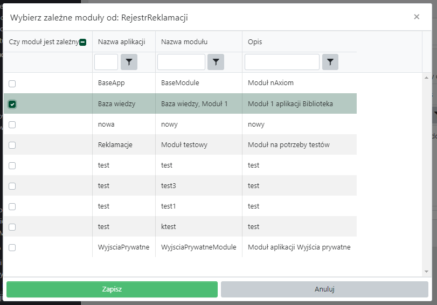Uncheck the Baza wiedzy row checkbox
The image size is (437, 305).
(12, 104)
